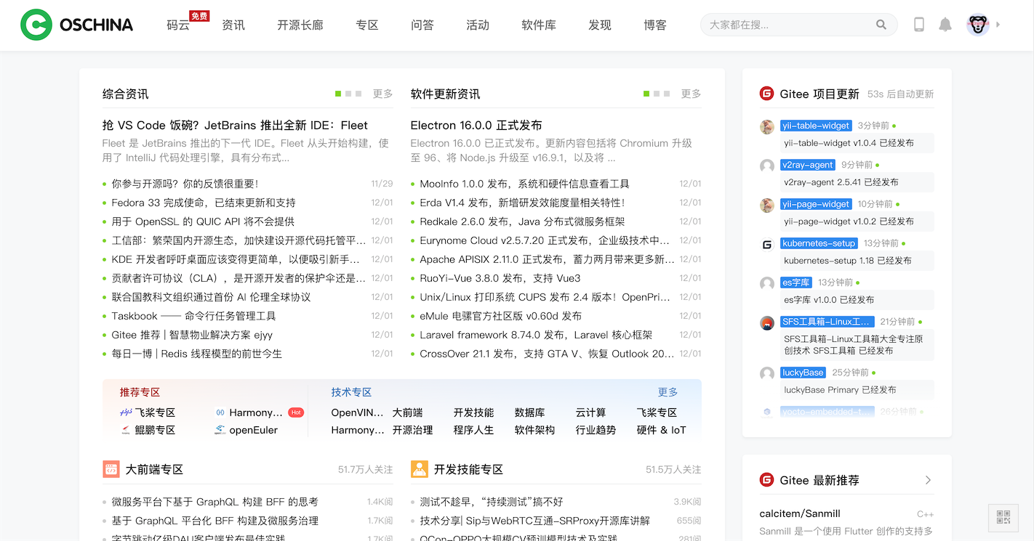Open the JetBrains Fleet headline article
Screen dimensions: 1034x541
(236, 126)
